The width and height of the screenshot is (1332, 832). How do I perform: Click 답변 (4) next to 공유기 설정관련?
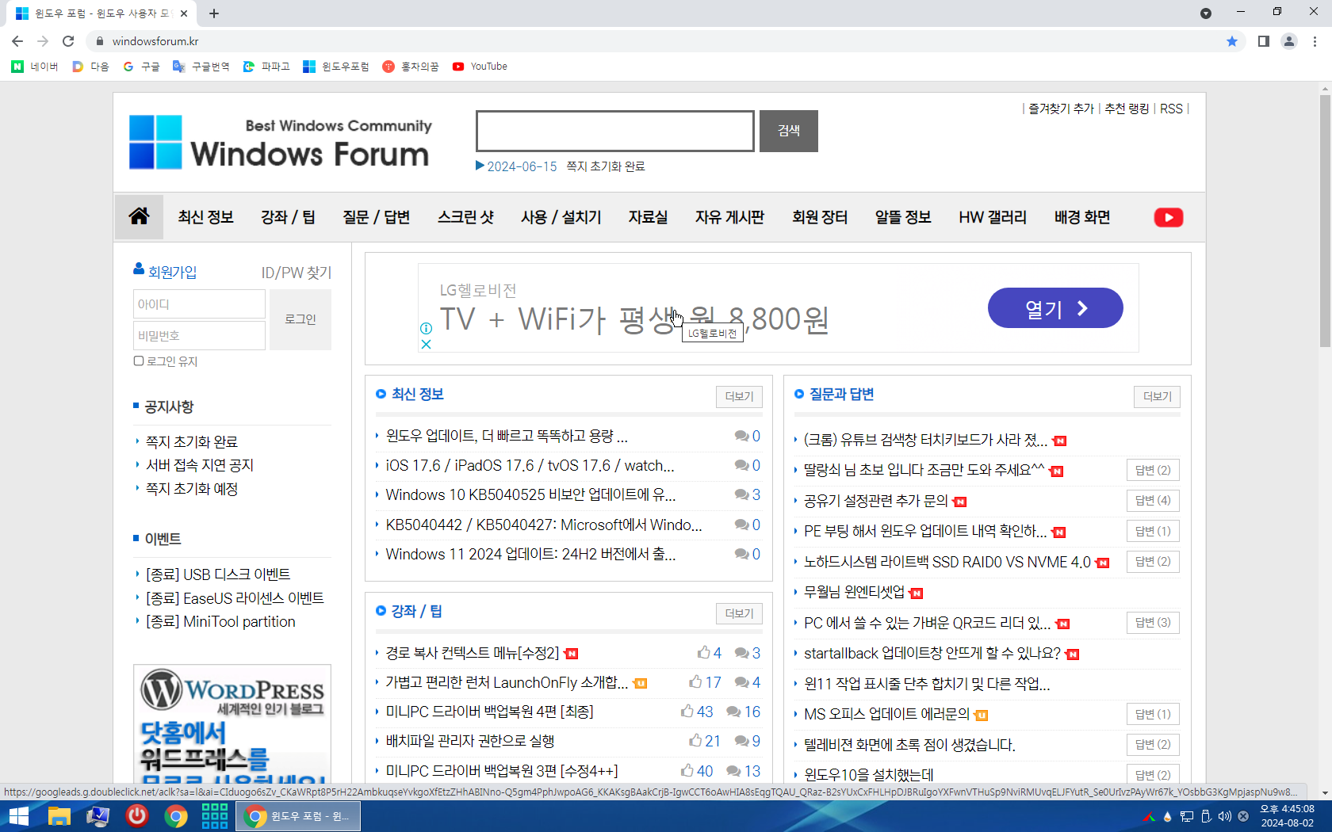1153,501
